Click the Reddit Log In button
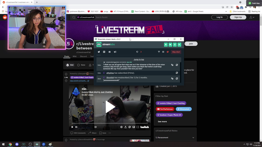The image size is (262, 147). (219, 17)
